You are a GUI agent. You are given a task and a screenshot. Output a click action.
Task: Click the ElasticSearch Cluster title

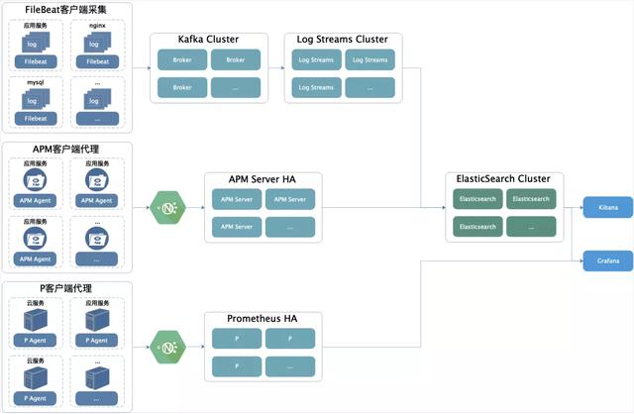pos(505,179)
